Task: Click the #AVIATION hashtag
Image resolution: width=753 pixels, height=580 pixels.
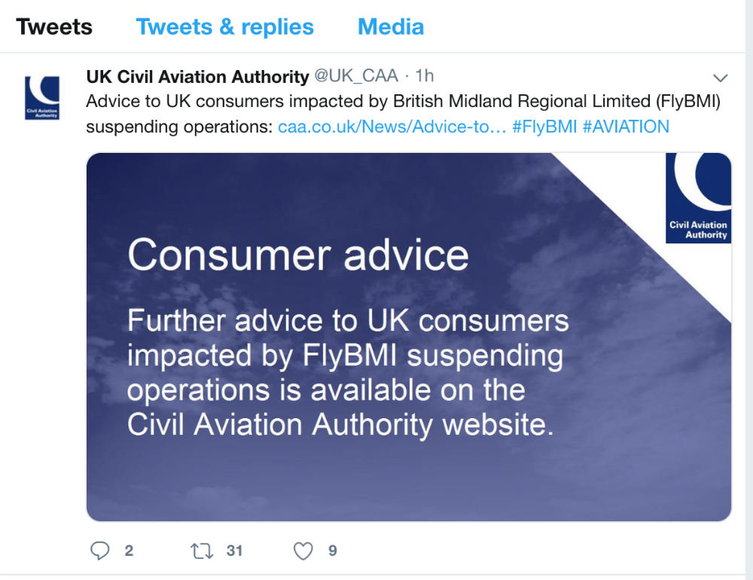Action: [x=626, y=127]
